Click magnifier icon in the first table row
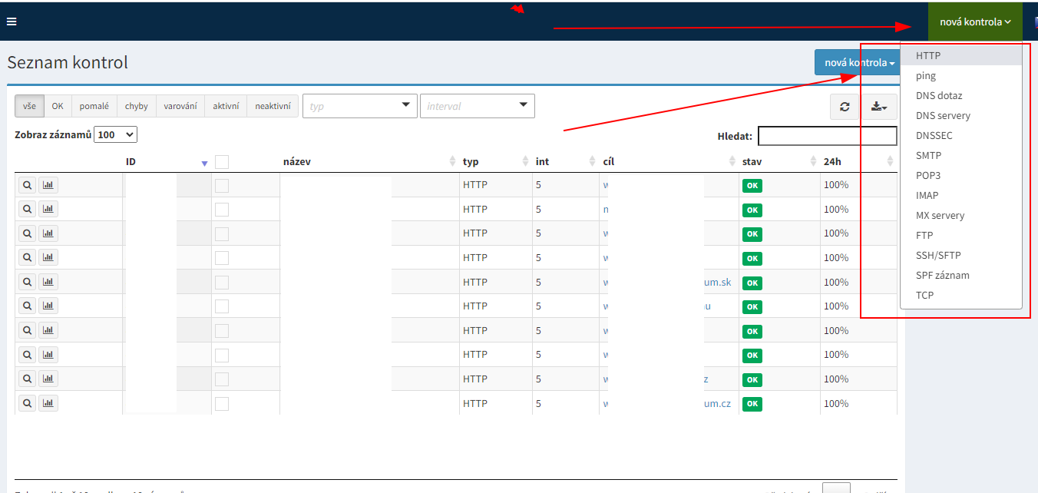This screenshot has width=1038, height=493. (x=27, y=185)
